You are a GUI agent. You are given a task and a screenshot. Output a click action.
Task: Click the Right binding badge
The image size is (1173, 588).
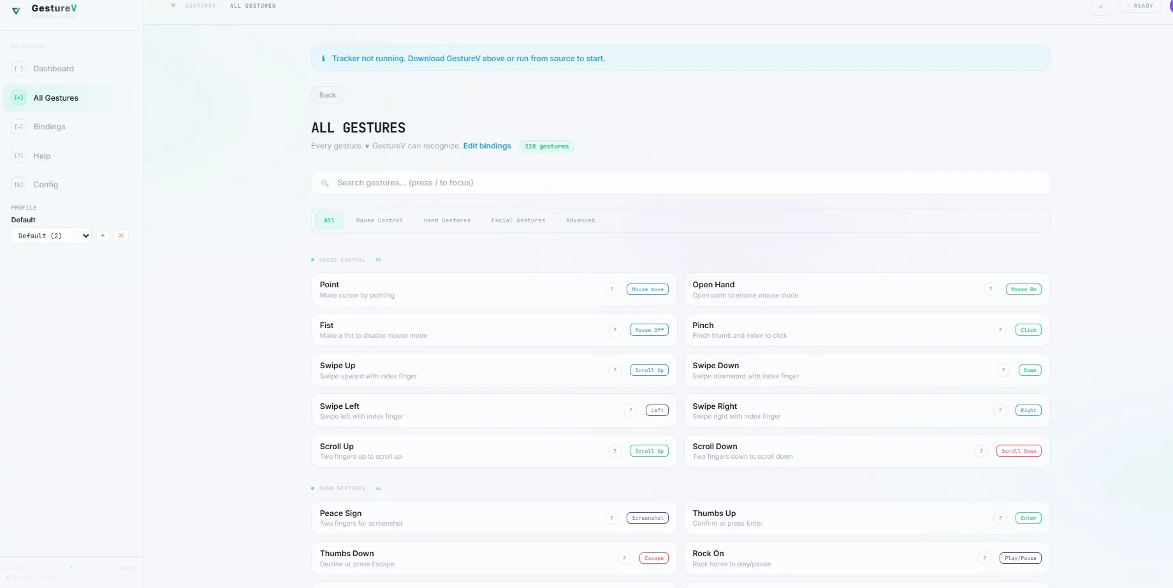(x=1028, y=410)
